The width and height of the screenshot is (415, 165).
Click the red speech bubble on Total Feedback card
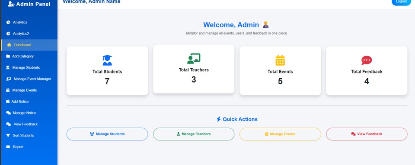pyautogui.click(x=367, y=60)
